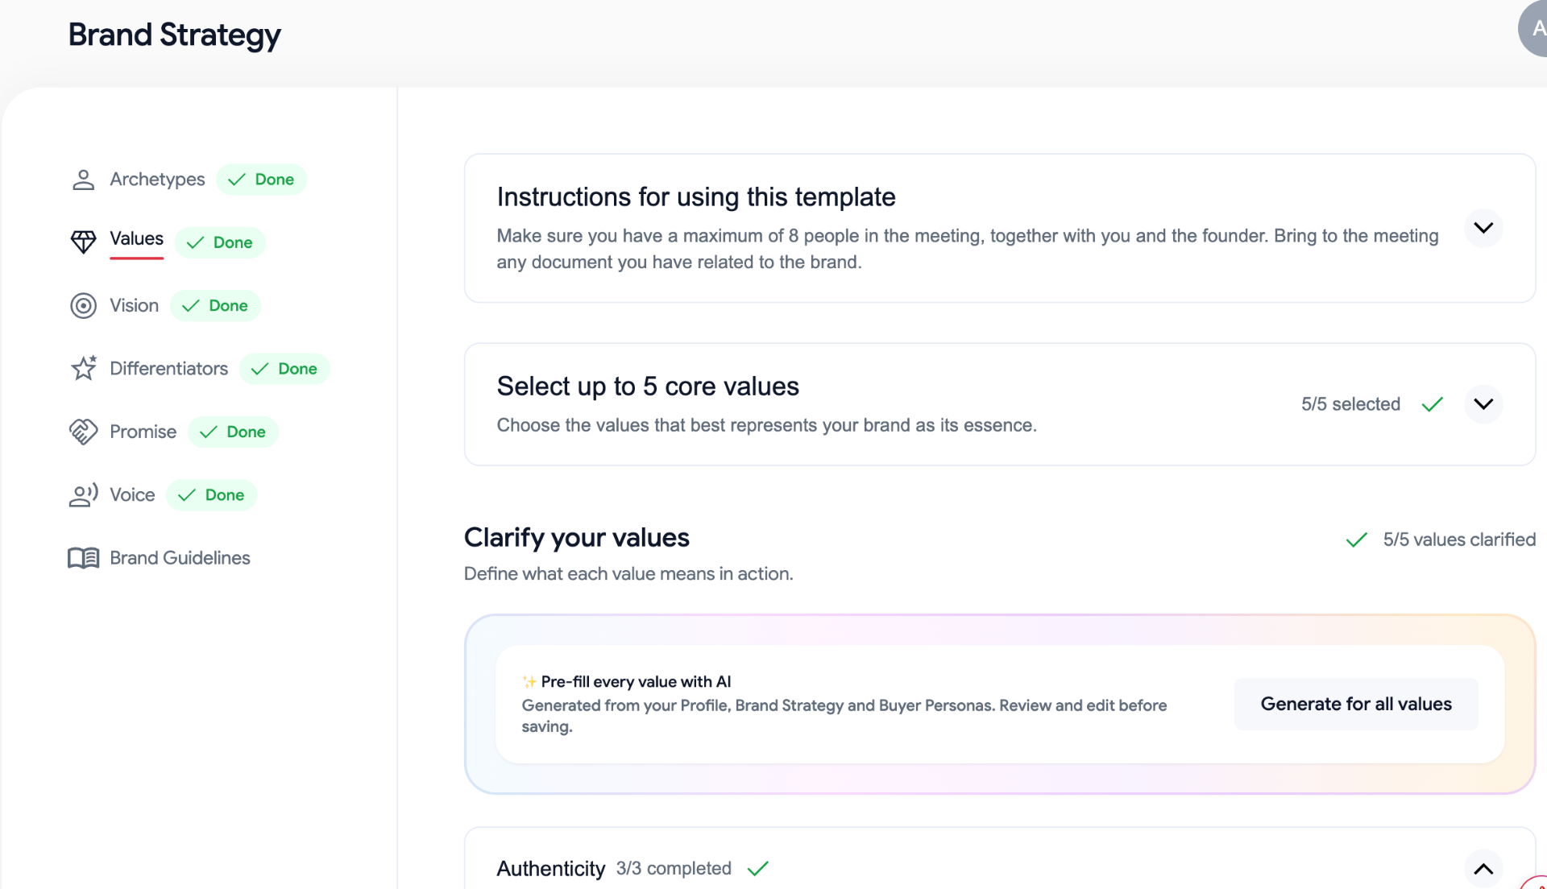Click the Done badge next to Archetypes
This screenshot has width=1547, height=889.
pyautogui.click(x=261, y=180)
